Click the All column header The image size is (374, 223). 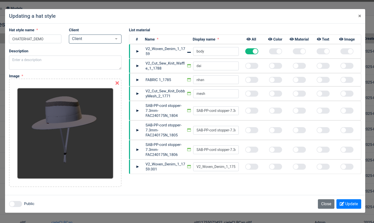(x=251, y=39)
